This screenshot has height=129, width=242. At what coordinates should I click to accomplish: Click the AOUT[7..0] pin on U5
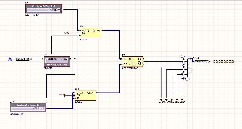tap(54, 10)
